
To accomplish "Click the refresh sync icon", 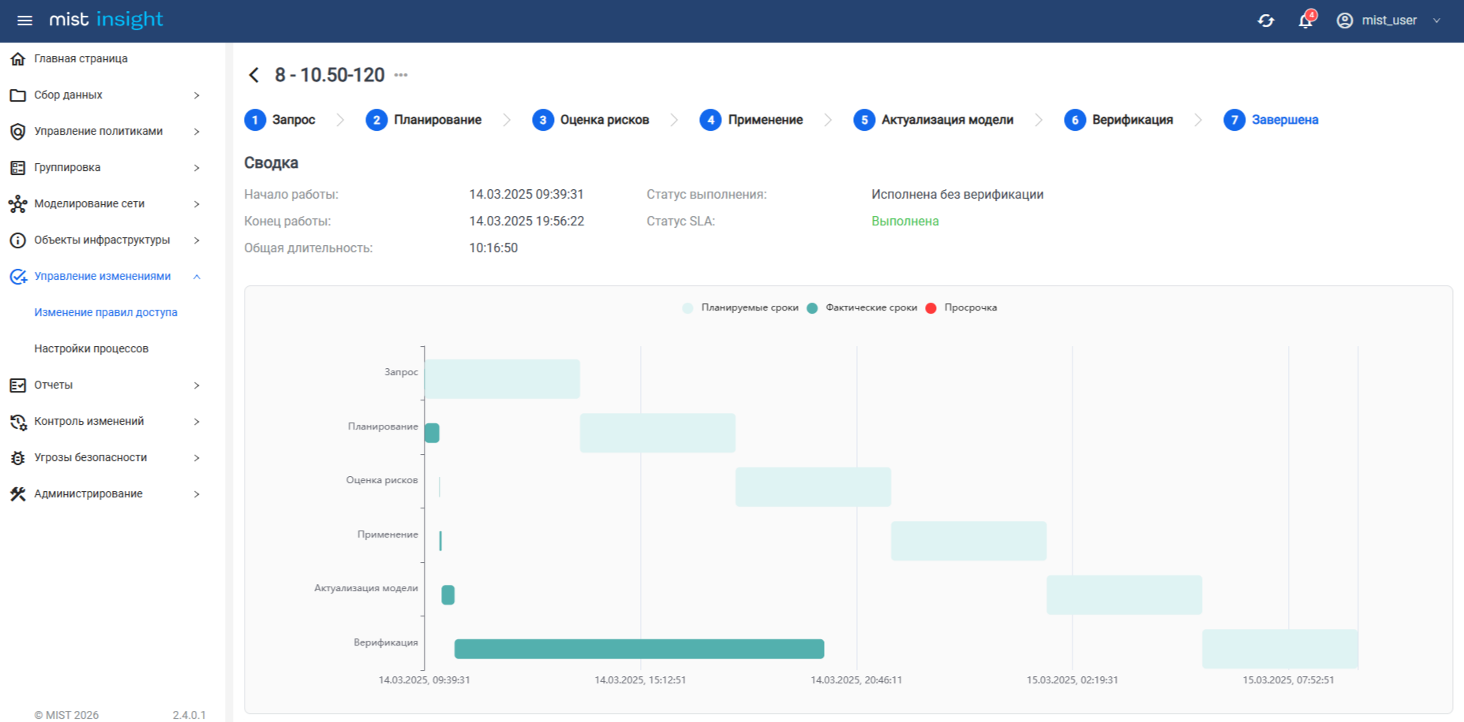I will click(x=1266, y=20).
